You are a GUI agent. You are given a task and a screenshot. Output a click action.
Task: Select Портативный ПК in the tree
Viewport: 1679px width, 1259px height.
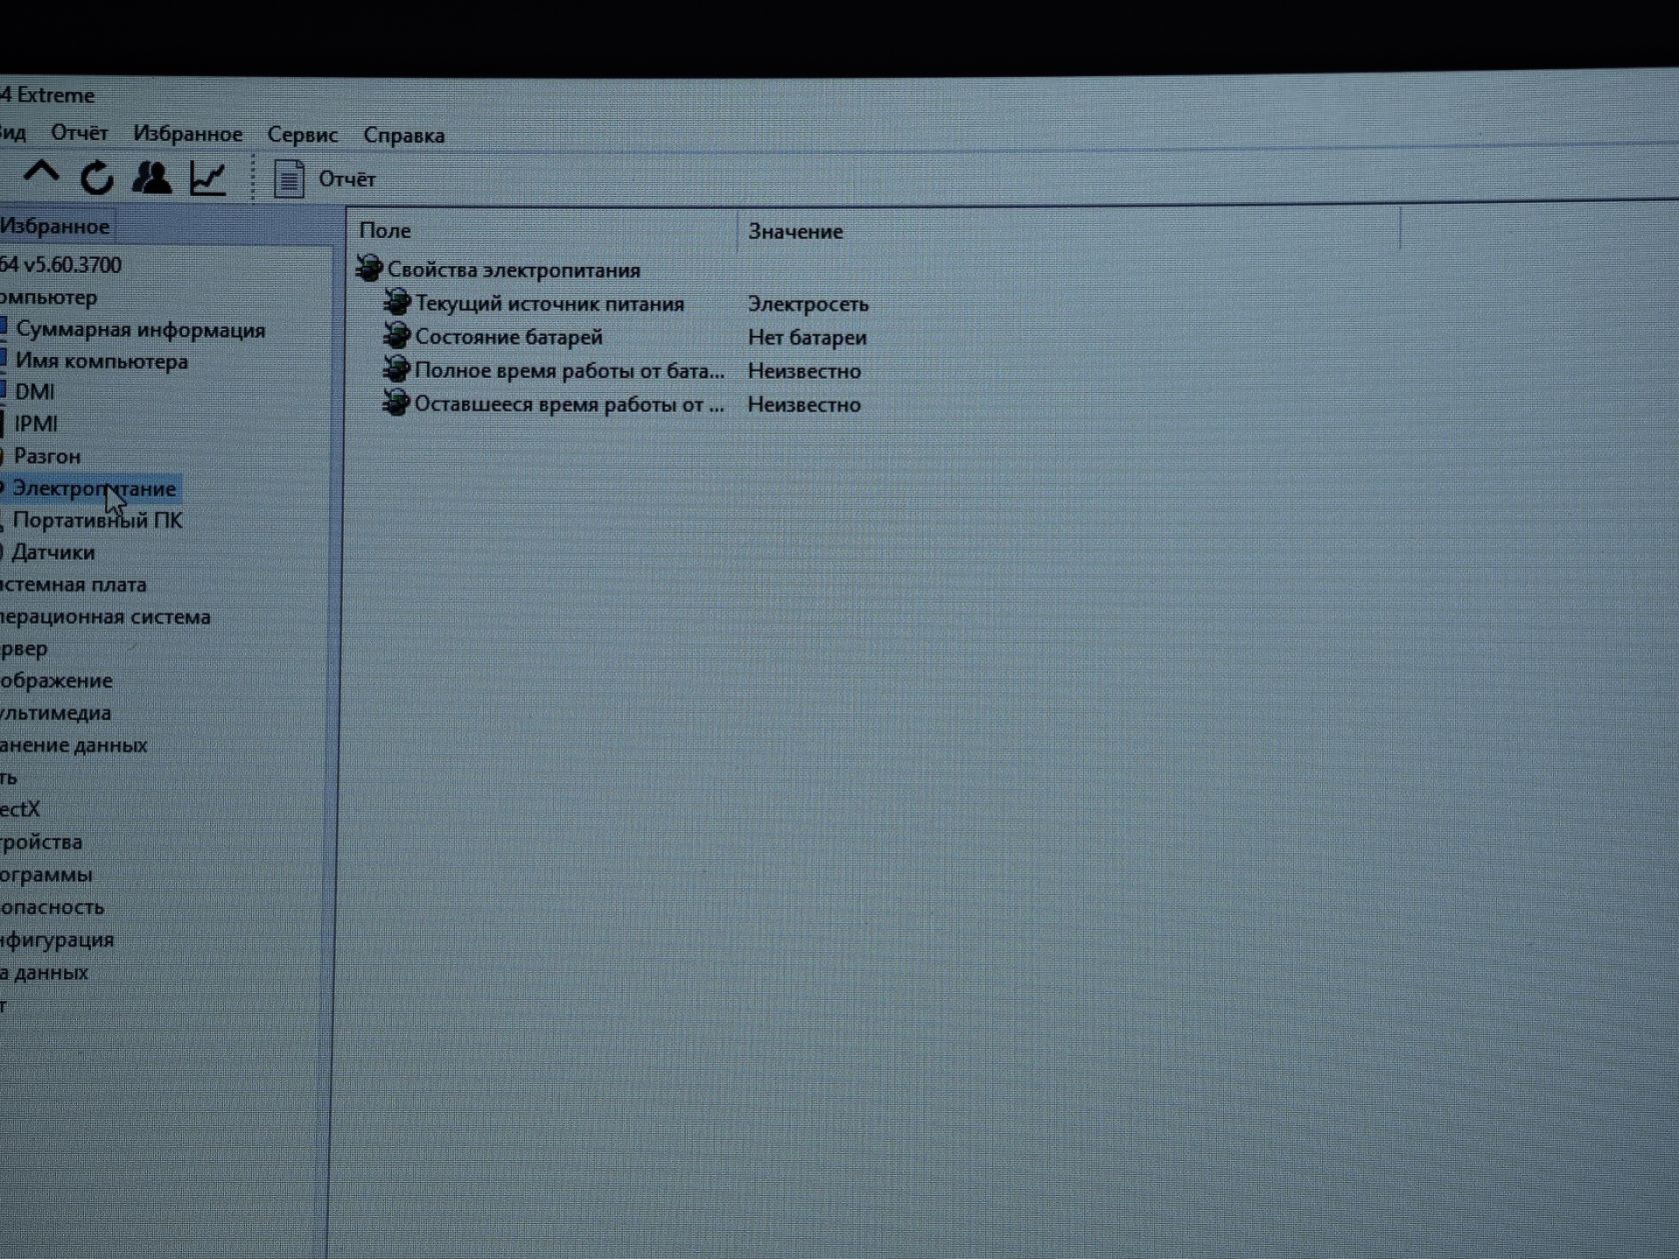click(x=97, y=521)
